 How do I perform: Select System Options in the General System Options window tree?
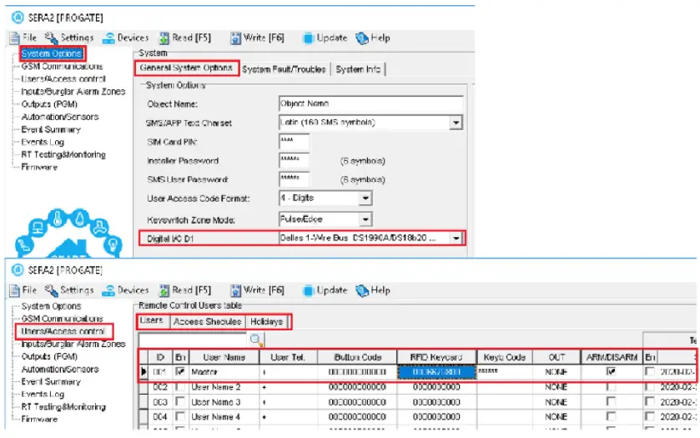(x=52, y=53)
